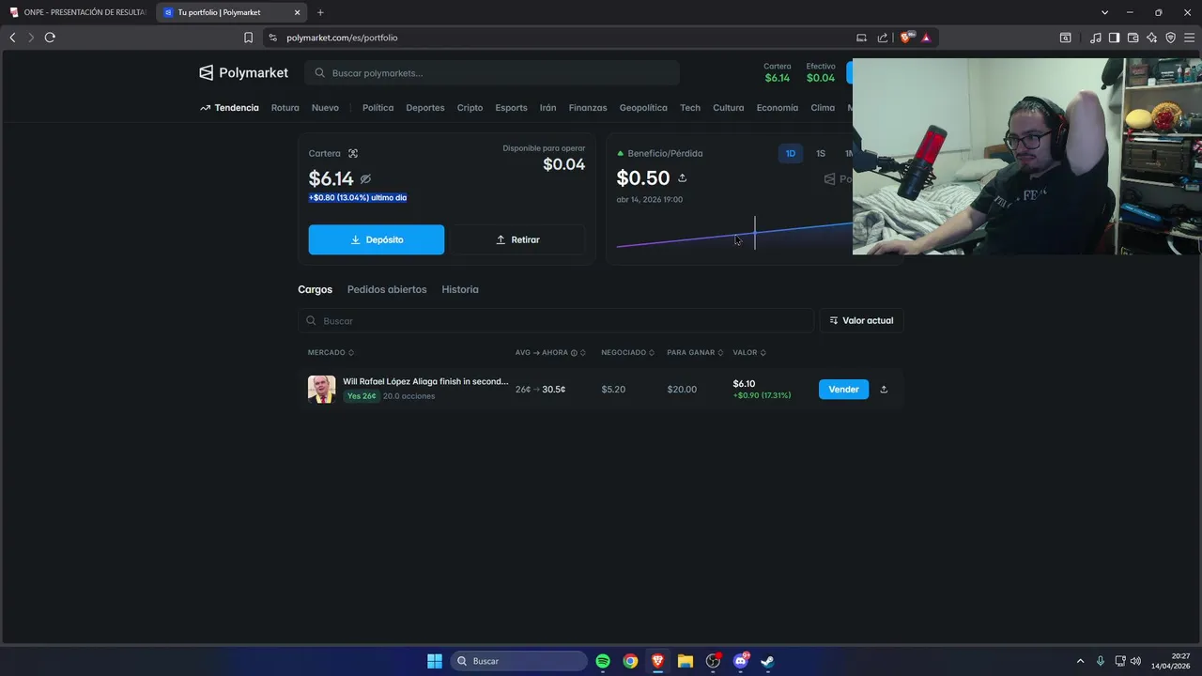Image resolution: width=1202 pixels, height=676 pixels.
Task: Sort by the NEGOCIADO column header
Action: click(x=627, y=352)
